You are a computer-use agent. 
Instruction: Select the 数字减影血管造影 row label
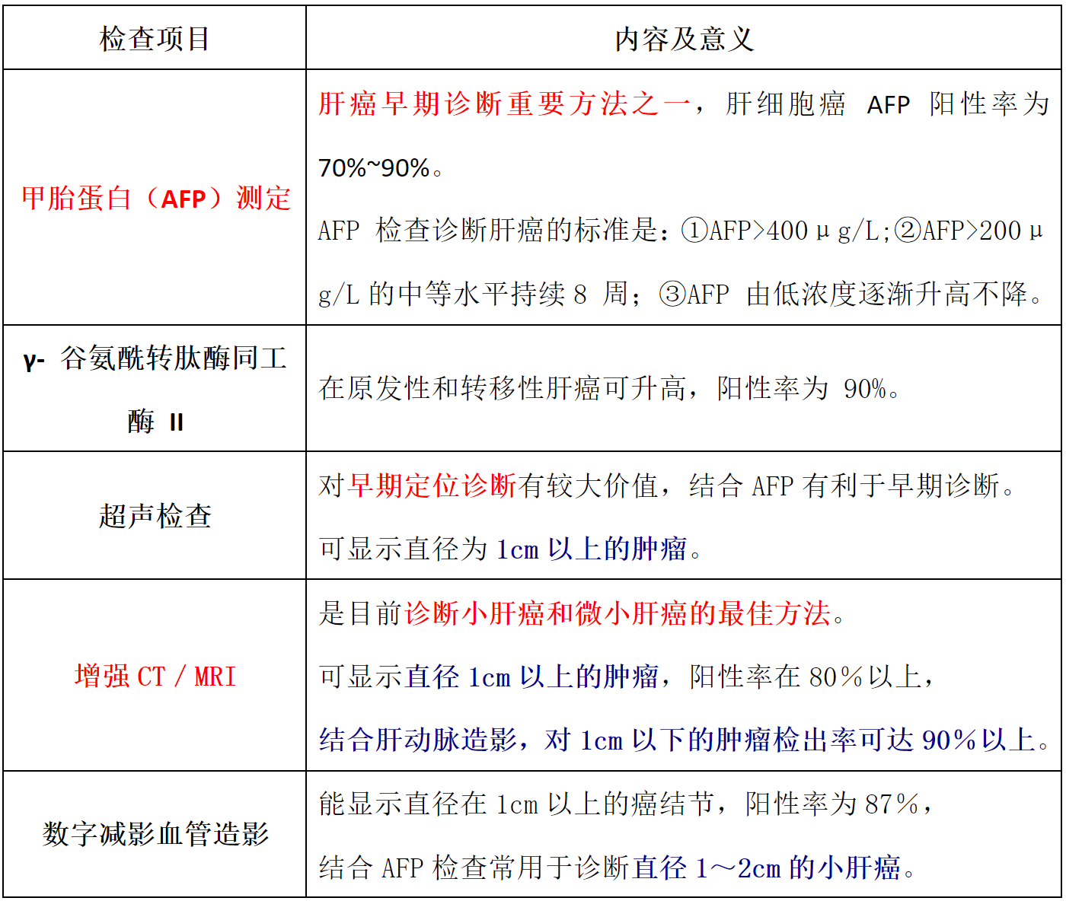tap(155, 834)
